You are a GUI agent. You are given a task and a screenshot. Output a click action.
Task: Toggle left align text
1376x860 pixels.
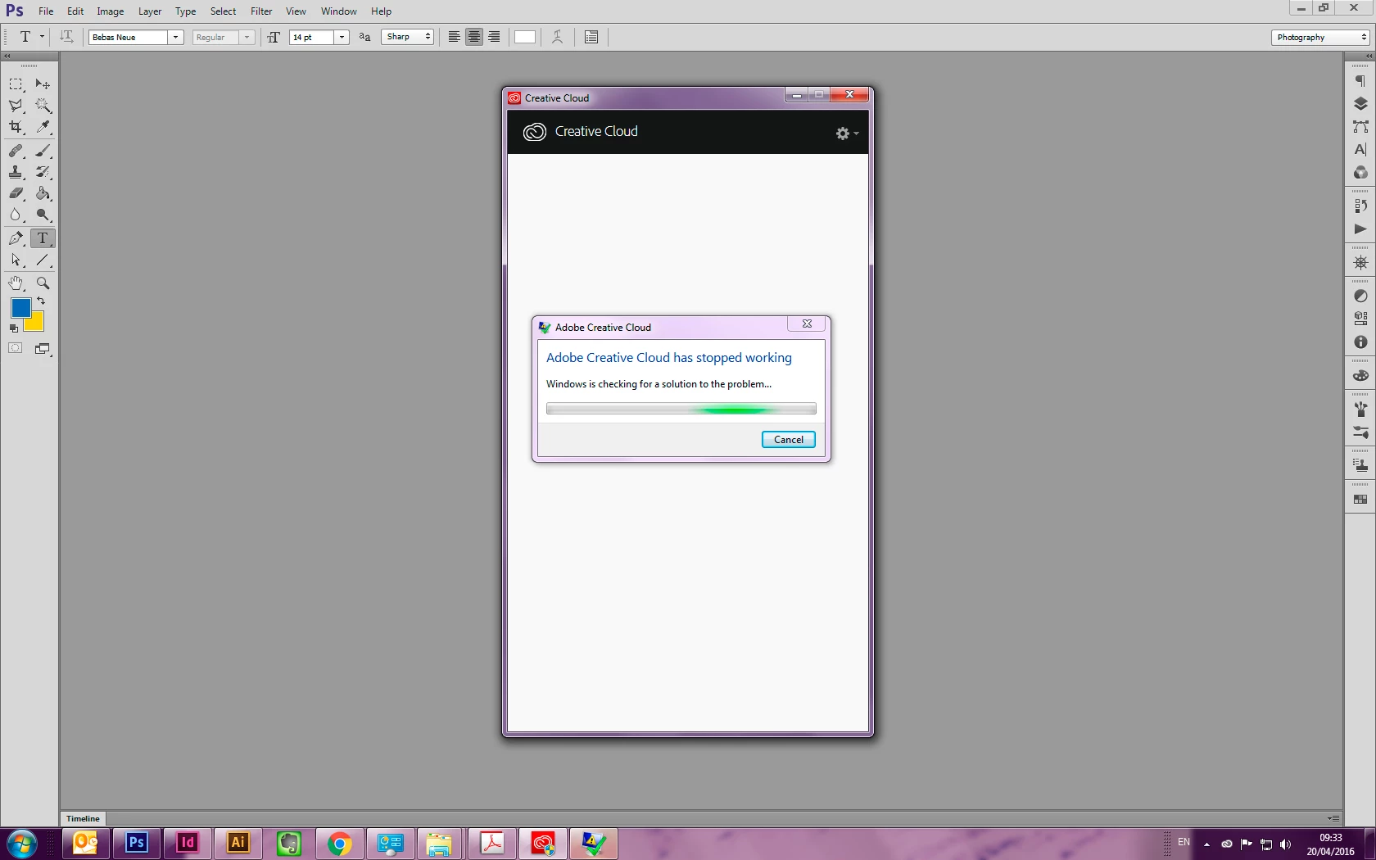point(454,37)
